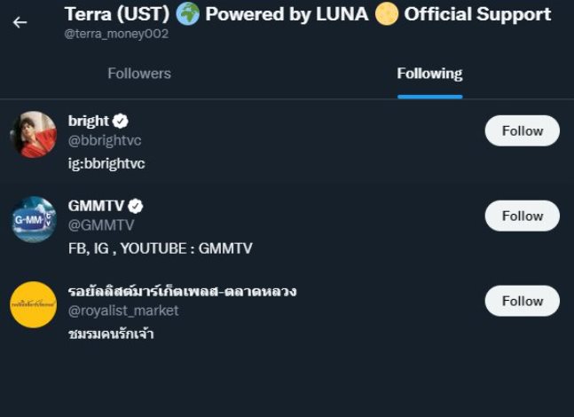Click the Thai royalist marketplace display name

(x=182, y=291)
